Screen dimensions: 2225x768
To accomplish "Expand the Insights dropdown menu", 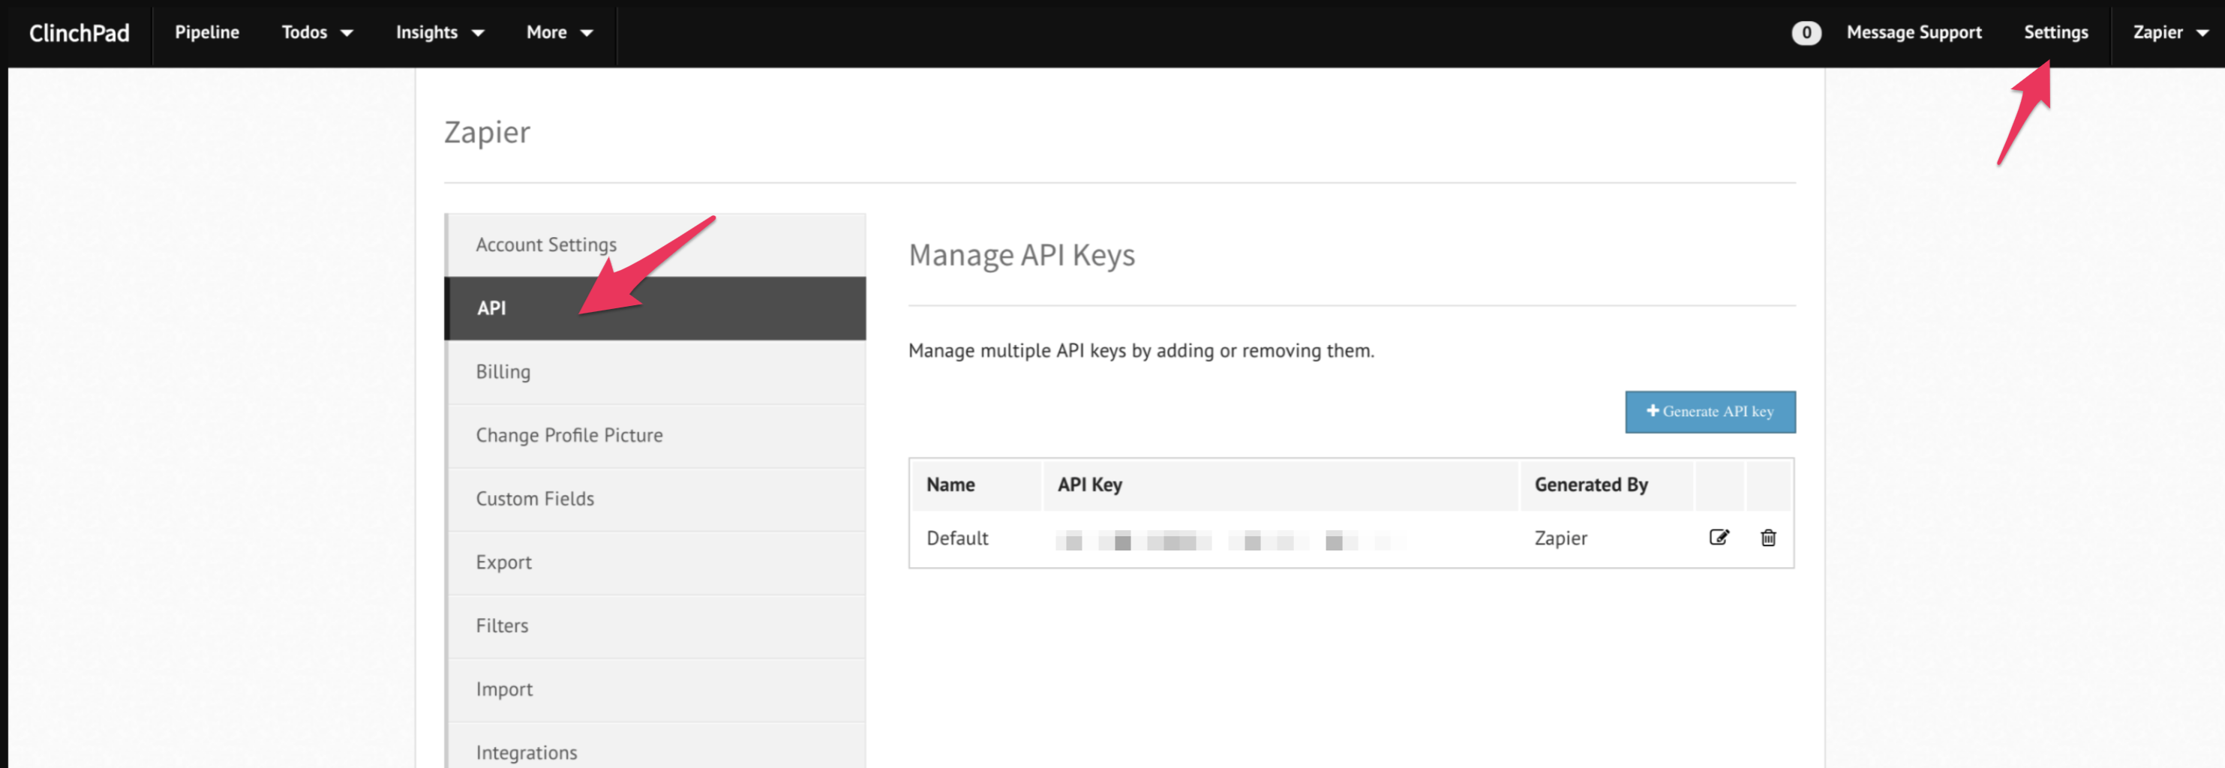I will coord(440,33).
